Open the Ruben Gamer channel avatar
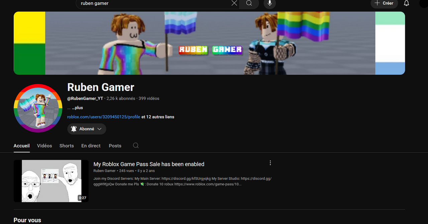Image resolution: width=428 pixels, height=224 pixels. coord(38,108)
